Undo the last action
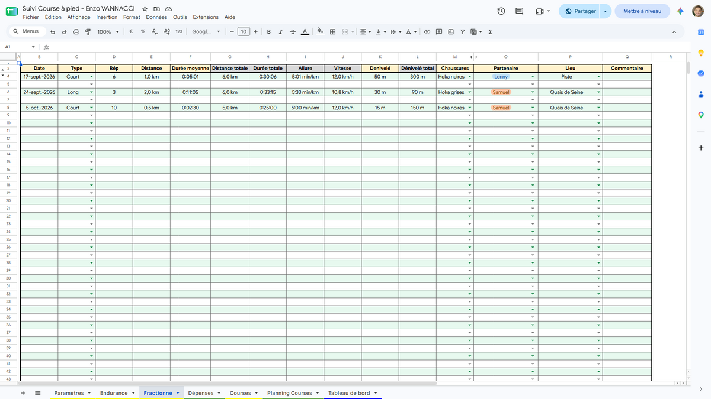This screenshot has height=399, width=711. point(53,32)
